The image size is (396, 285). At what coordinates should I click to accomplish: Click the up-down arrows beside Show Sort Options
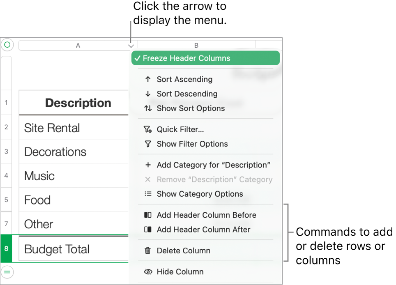pyautogui.click(x=148, y=108)
